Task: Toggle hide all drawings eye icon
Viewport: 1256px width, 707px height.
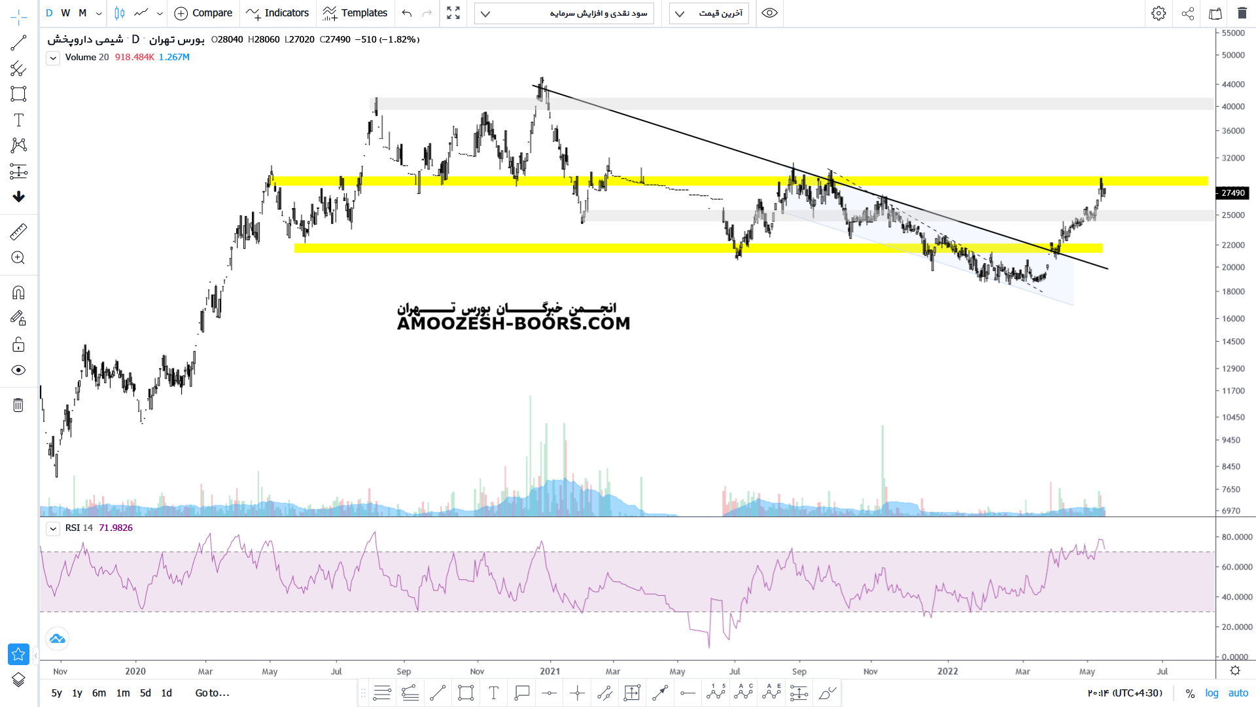Action: [18, 371]
